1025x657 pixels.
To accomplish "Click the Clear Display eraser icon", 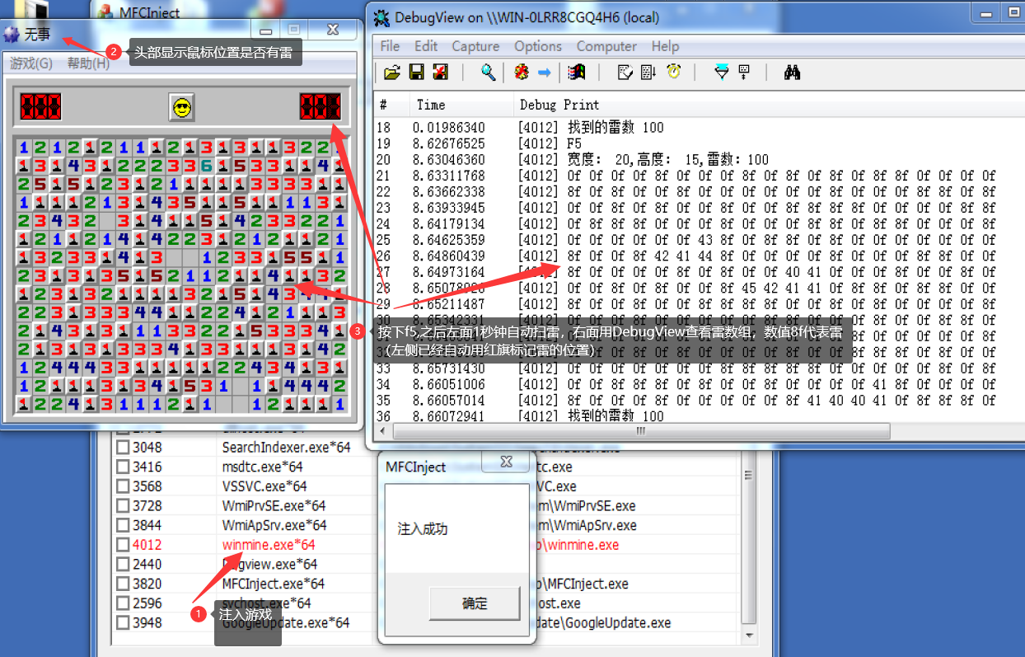I will 625,73.
